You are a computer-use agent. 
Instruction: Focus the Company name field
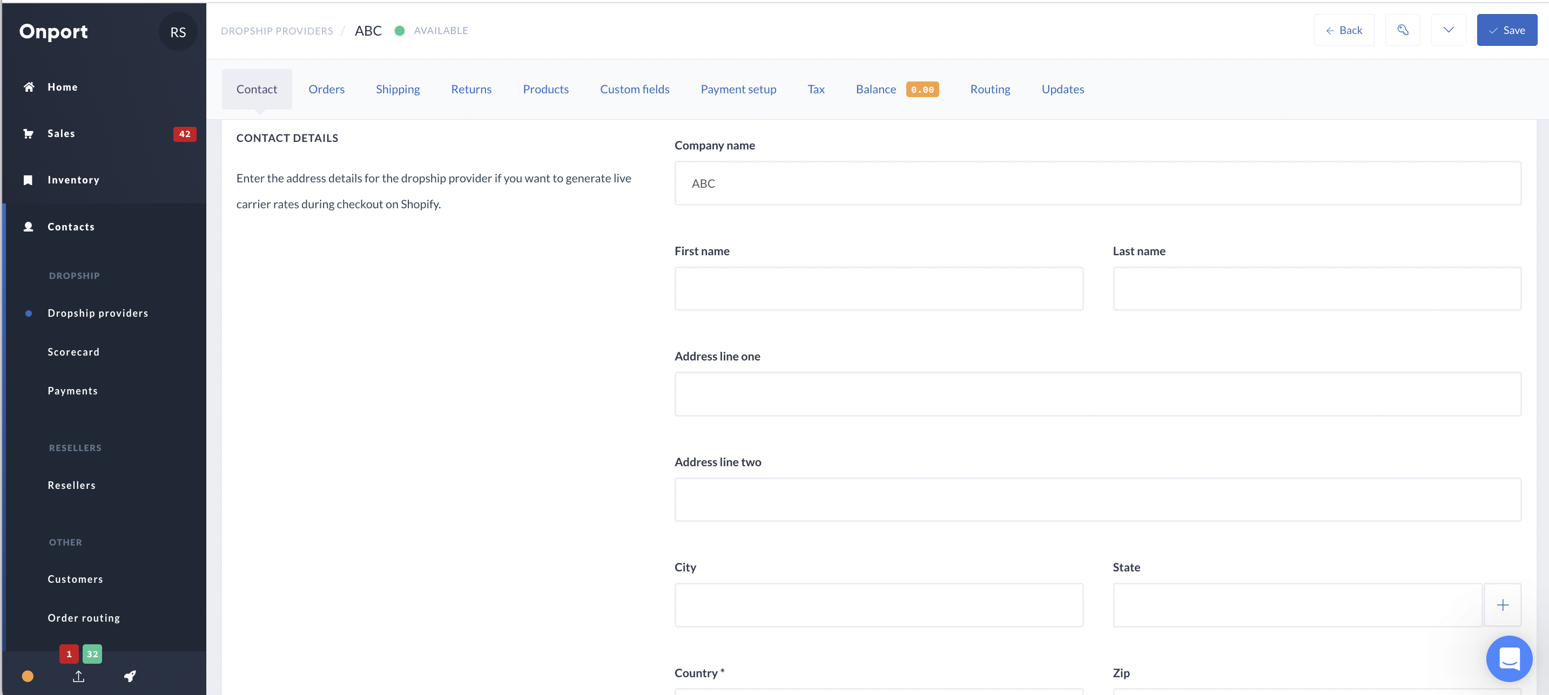[x=1097, y=183]
